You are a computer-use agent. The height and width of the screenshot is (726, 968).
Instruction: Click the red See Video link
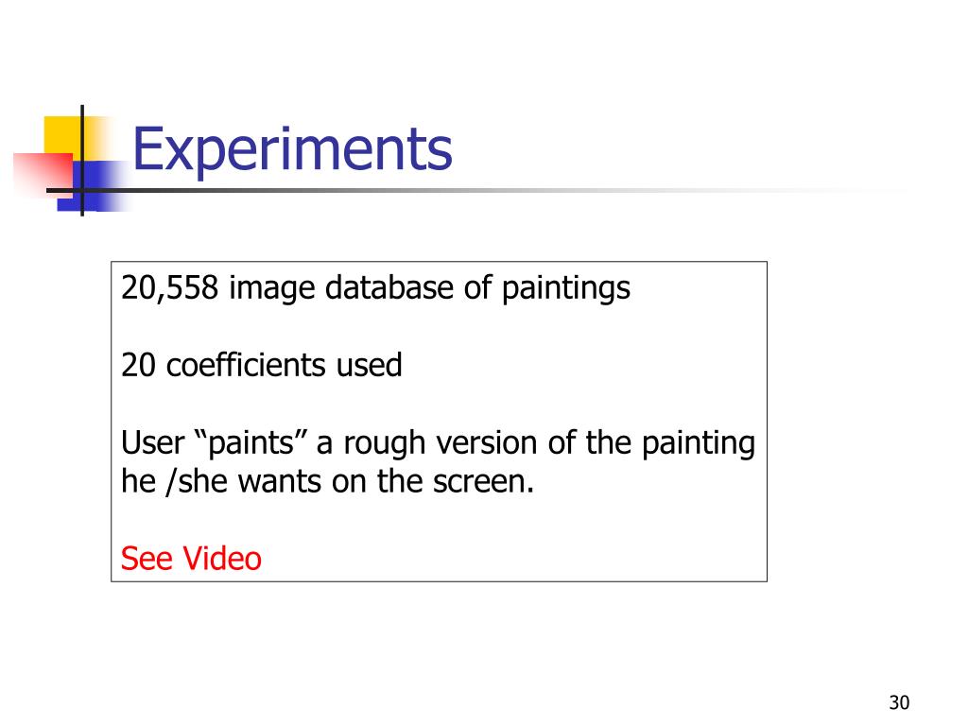pos(191,559)
